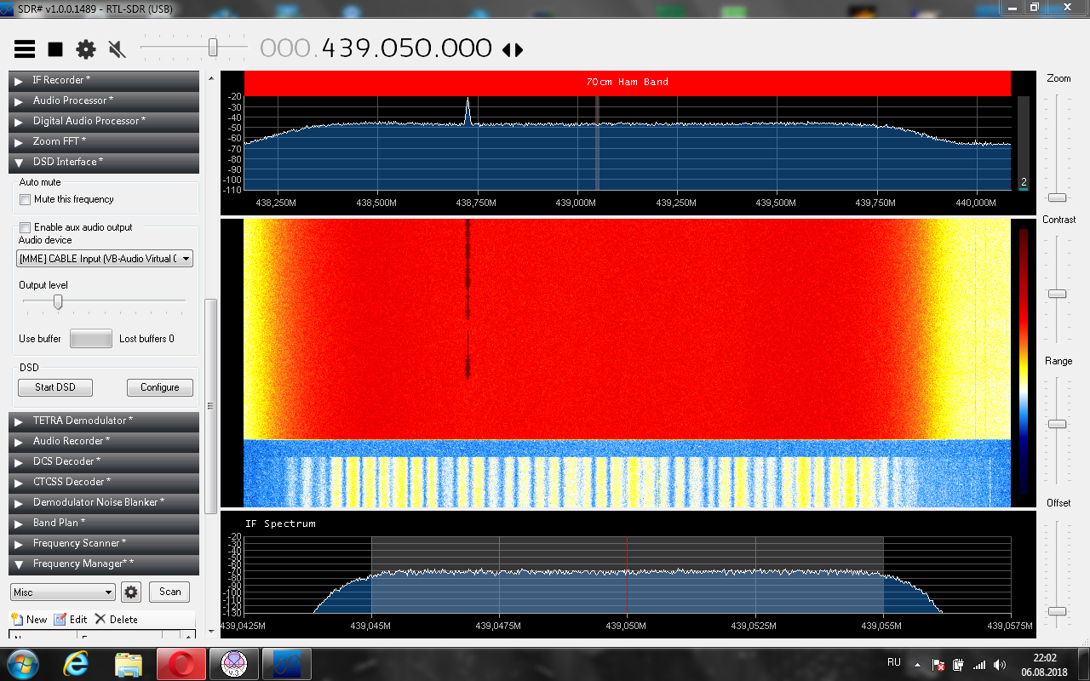Screen dimensions: 1090x681
Task: Click the Configure button
Action: click(x=160, y=387)
